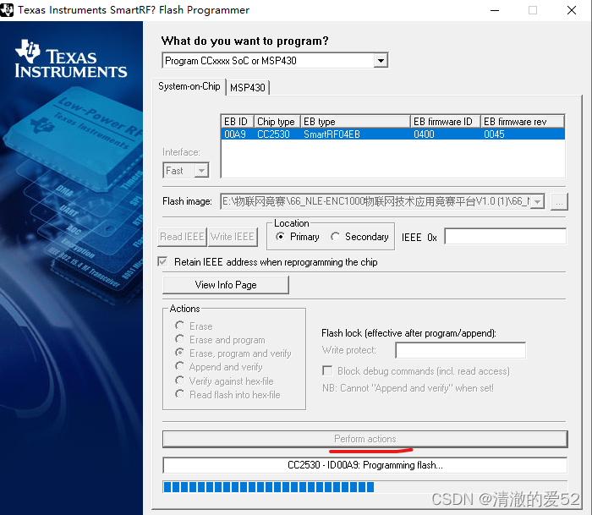
Task: Click the Chip type column header
Action: 277,122
